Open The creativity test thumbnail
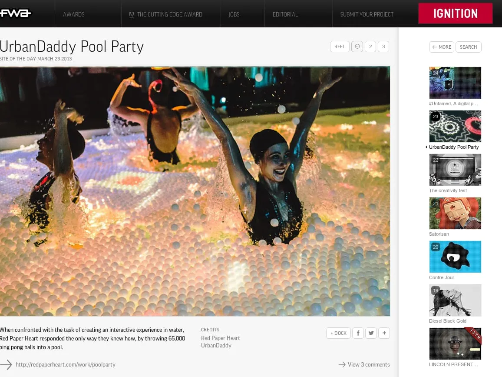The width and height of the screenshot is (502, 377). [x=455, y=170]
